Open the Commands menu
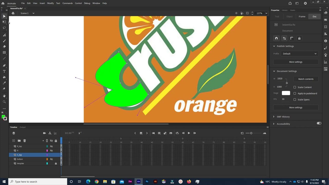Image resolution: width=329 pixels, height=185 pixels. click(x=67, y=3)
